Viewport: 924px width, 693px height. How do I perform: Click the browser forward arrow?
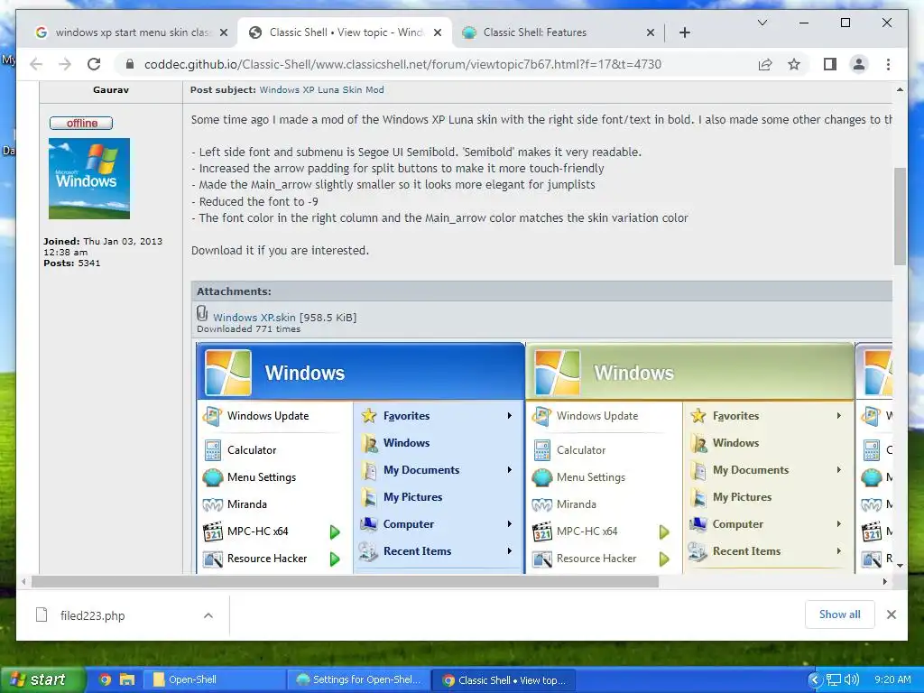(65, 64)
